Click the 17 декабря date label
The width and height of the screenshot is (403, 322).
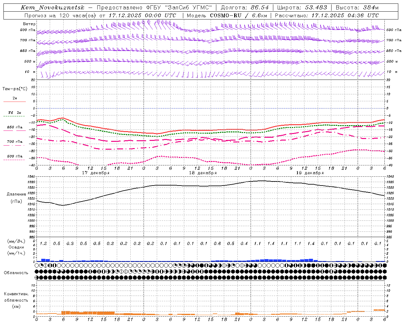tap(96, 173)
